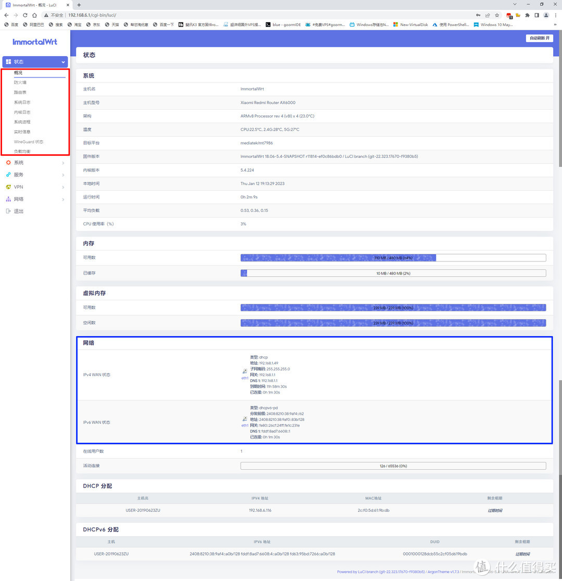
Task: Click the 活动连接 126 / 65536 progress bar
Action: point(393,466)
